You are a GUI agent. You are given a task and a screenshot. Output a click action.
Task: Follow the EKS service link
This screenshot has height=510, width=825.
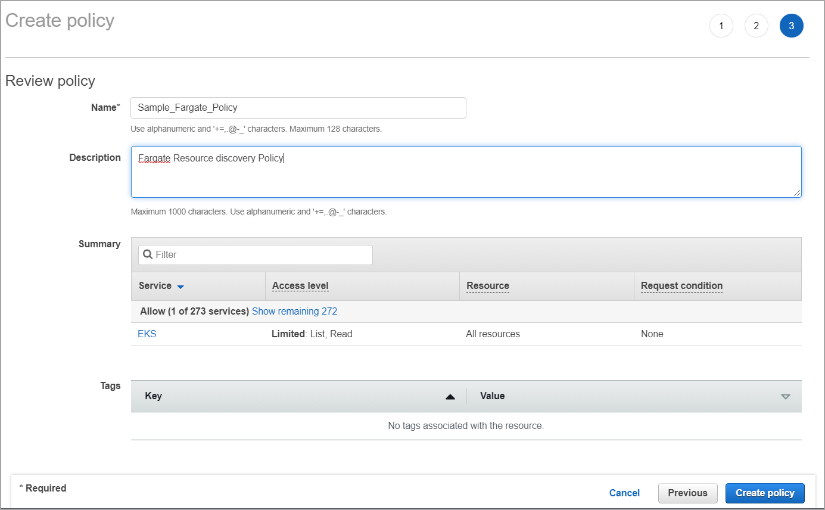coord(147,334)
